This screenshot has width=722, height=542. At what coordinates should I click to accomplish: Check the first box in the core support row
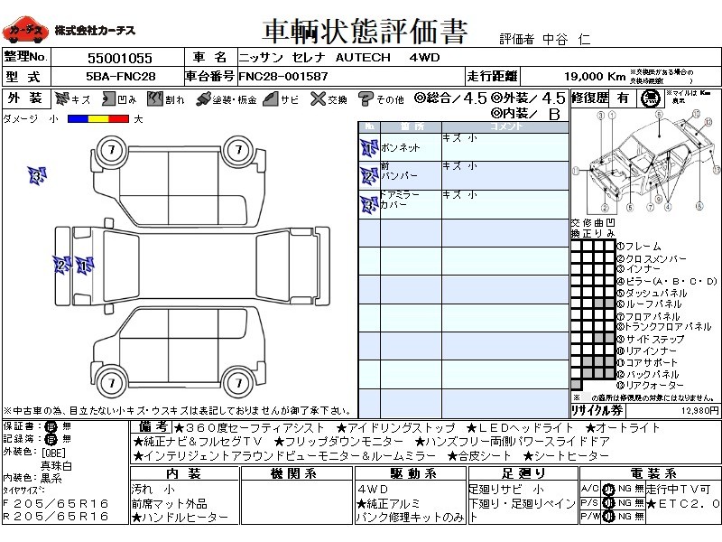coord(576,362)
